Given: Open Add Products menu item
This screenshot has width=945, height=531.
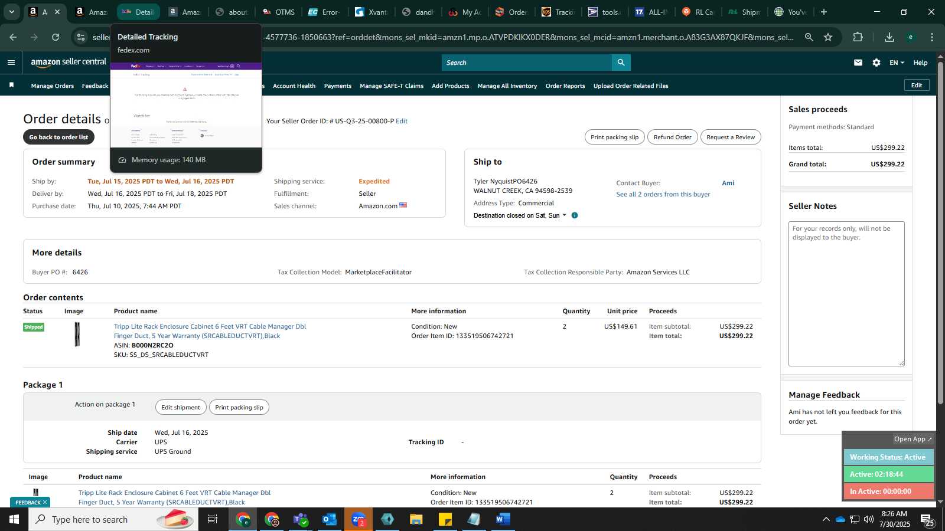Looking at the screenshot, I should [x=451, y=86].
